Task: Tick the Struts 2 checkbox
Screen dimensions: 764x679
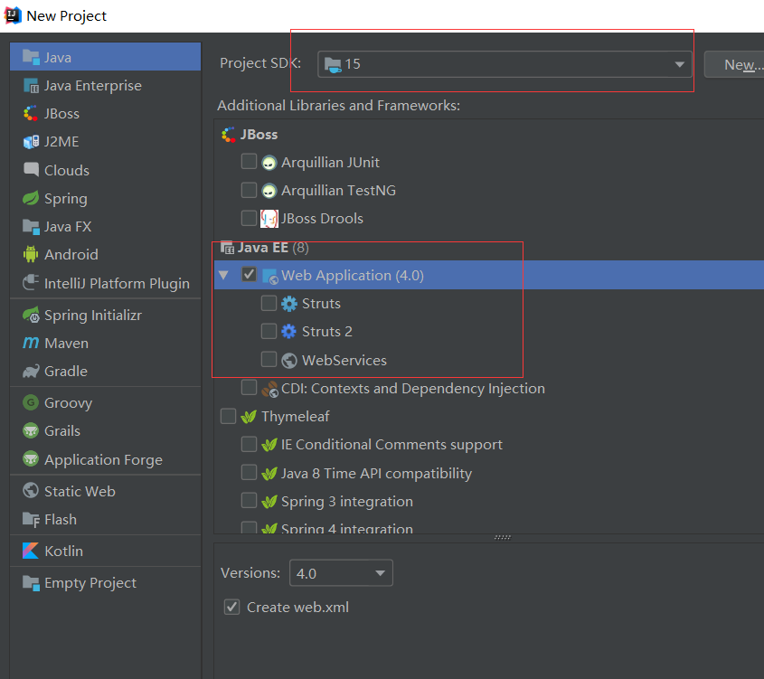Action: (x=269, y=331)
